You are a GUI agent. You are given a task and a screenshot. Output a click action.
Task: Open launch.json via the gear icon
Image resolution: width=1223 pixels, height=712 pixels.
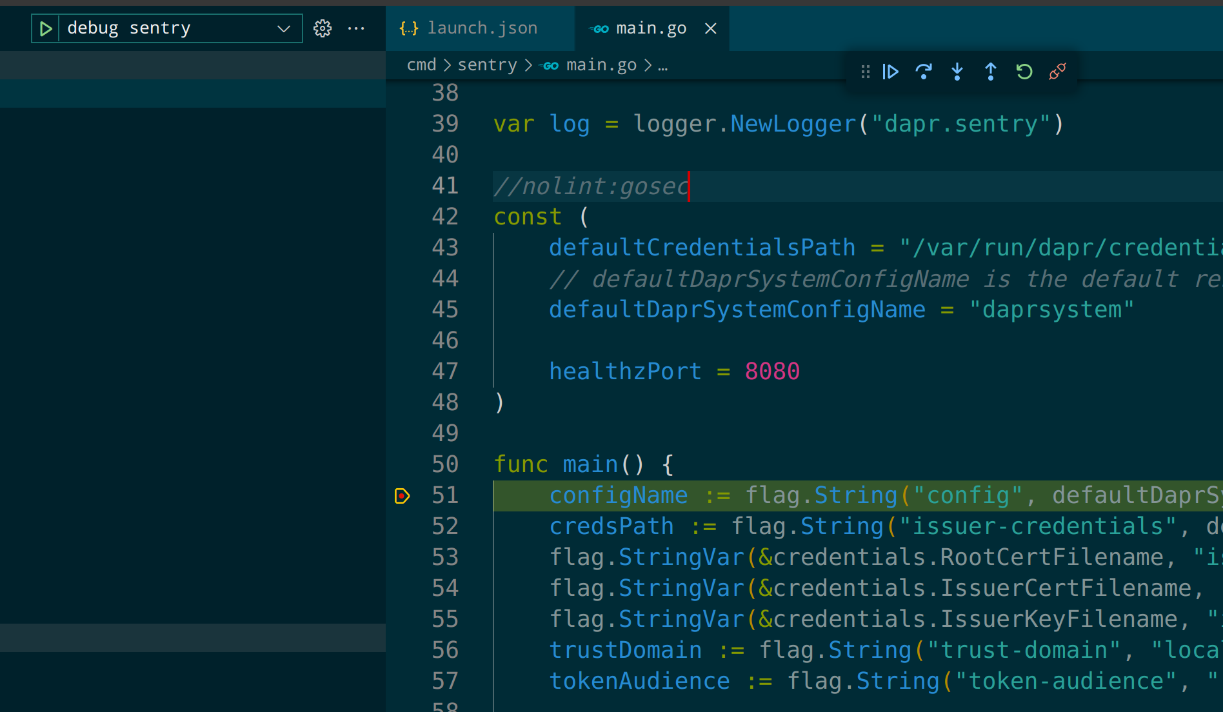(323, 28)
